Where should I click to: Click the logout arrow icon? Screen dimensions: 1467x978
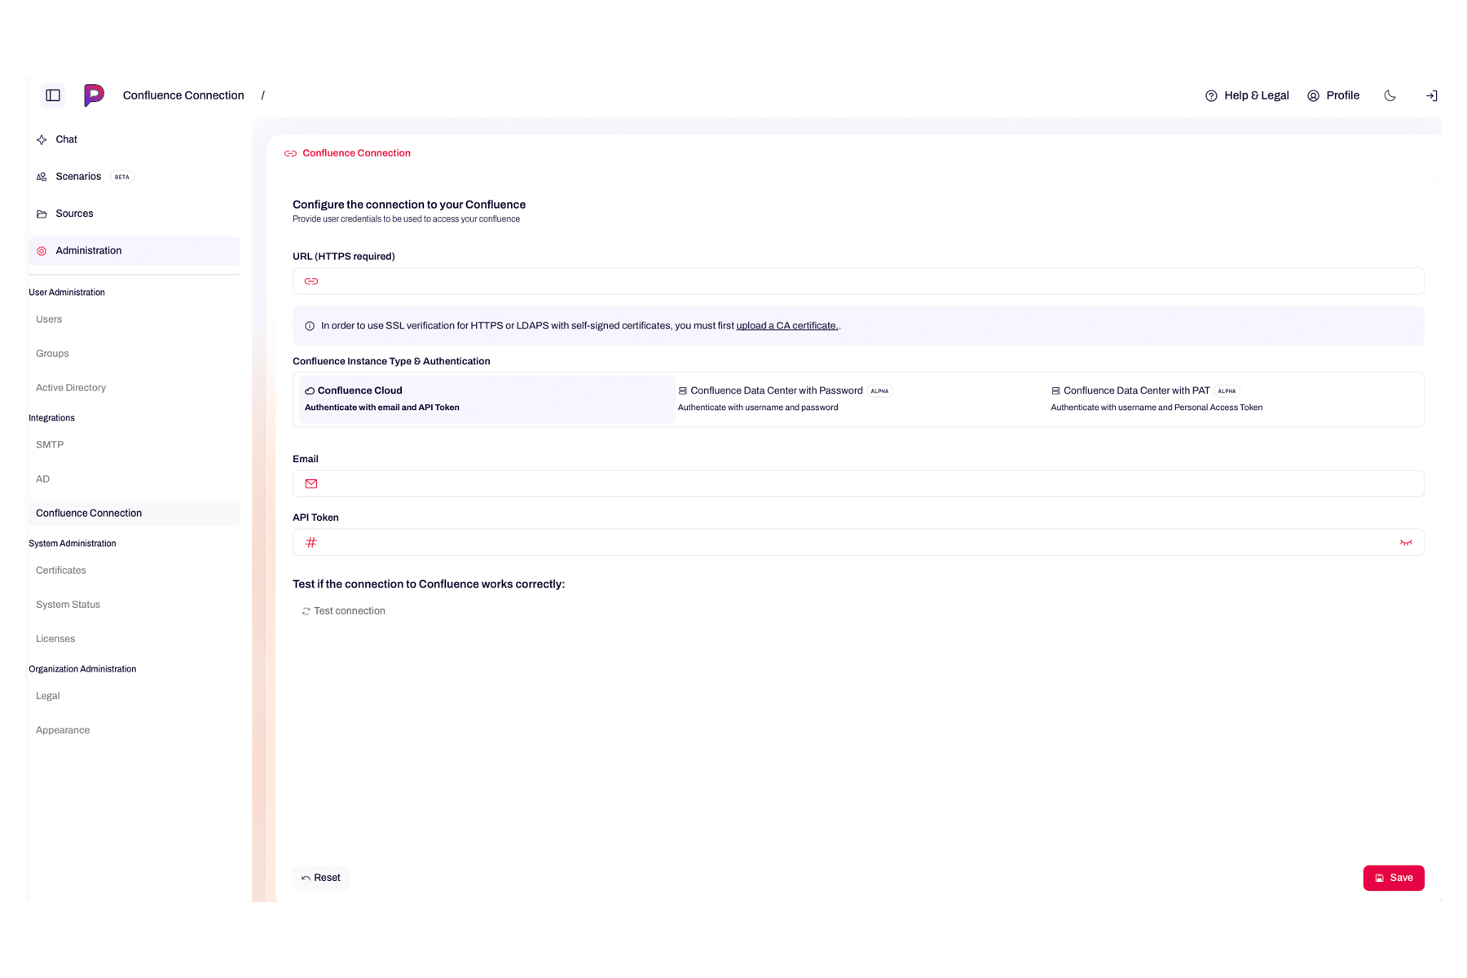(1431, 95)
